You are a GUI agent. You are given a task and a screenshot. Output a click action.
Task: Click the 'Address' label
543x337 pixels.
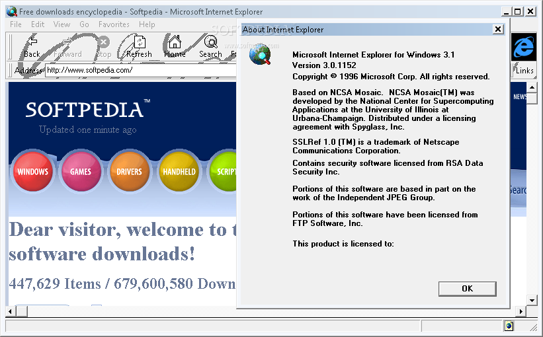point(29,70)
